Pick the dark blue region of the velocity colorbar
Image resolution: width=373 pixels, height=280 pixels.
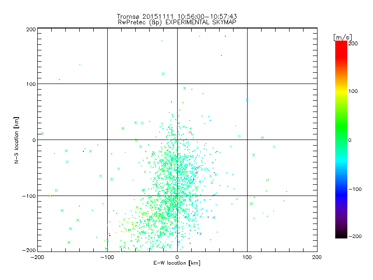pos(341,195)
